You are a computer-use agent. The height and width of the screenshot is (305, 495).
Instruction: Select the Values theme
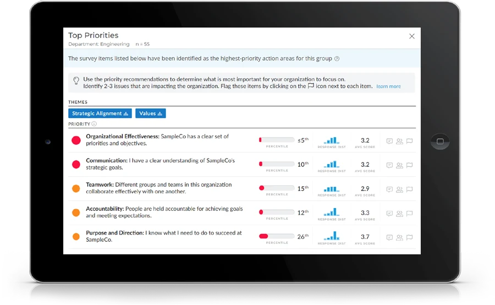point(151,113)
